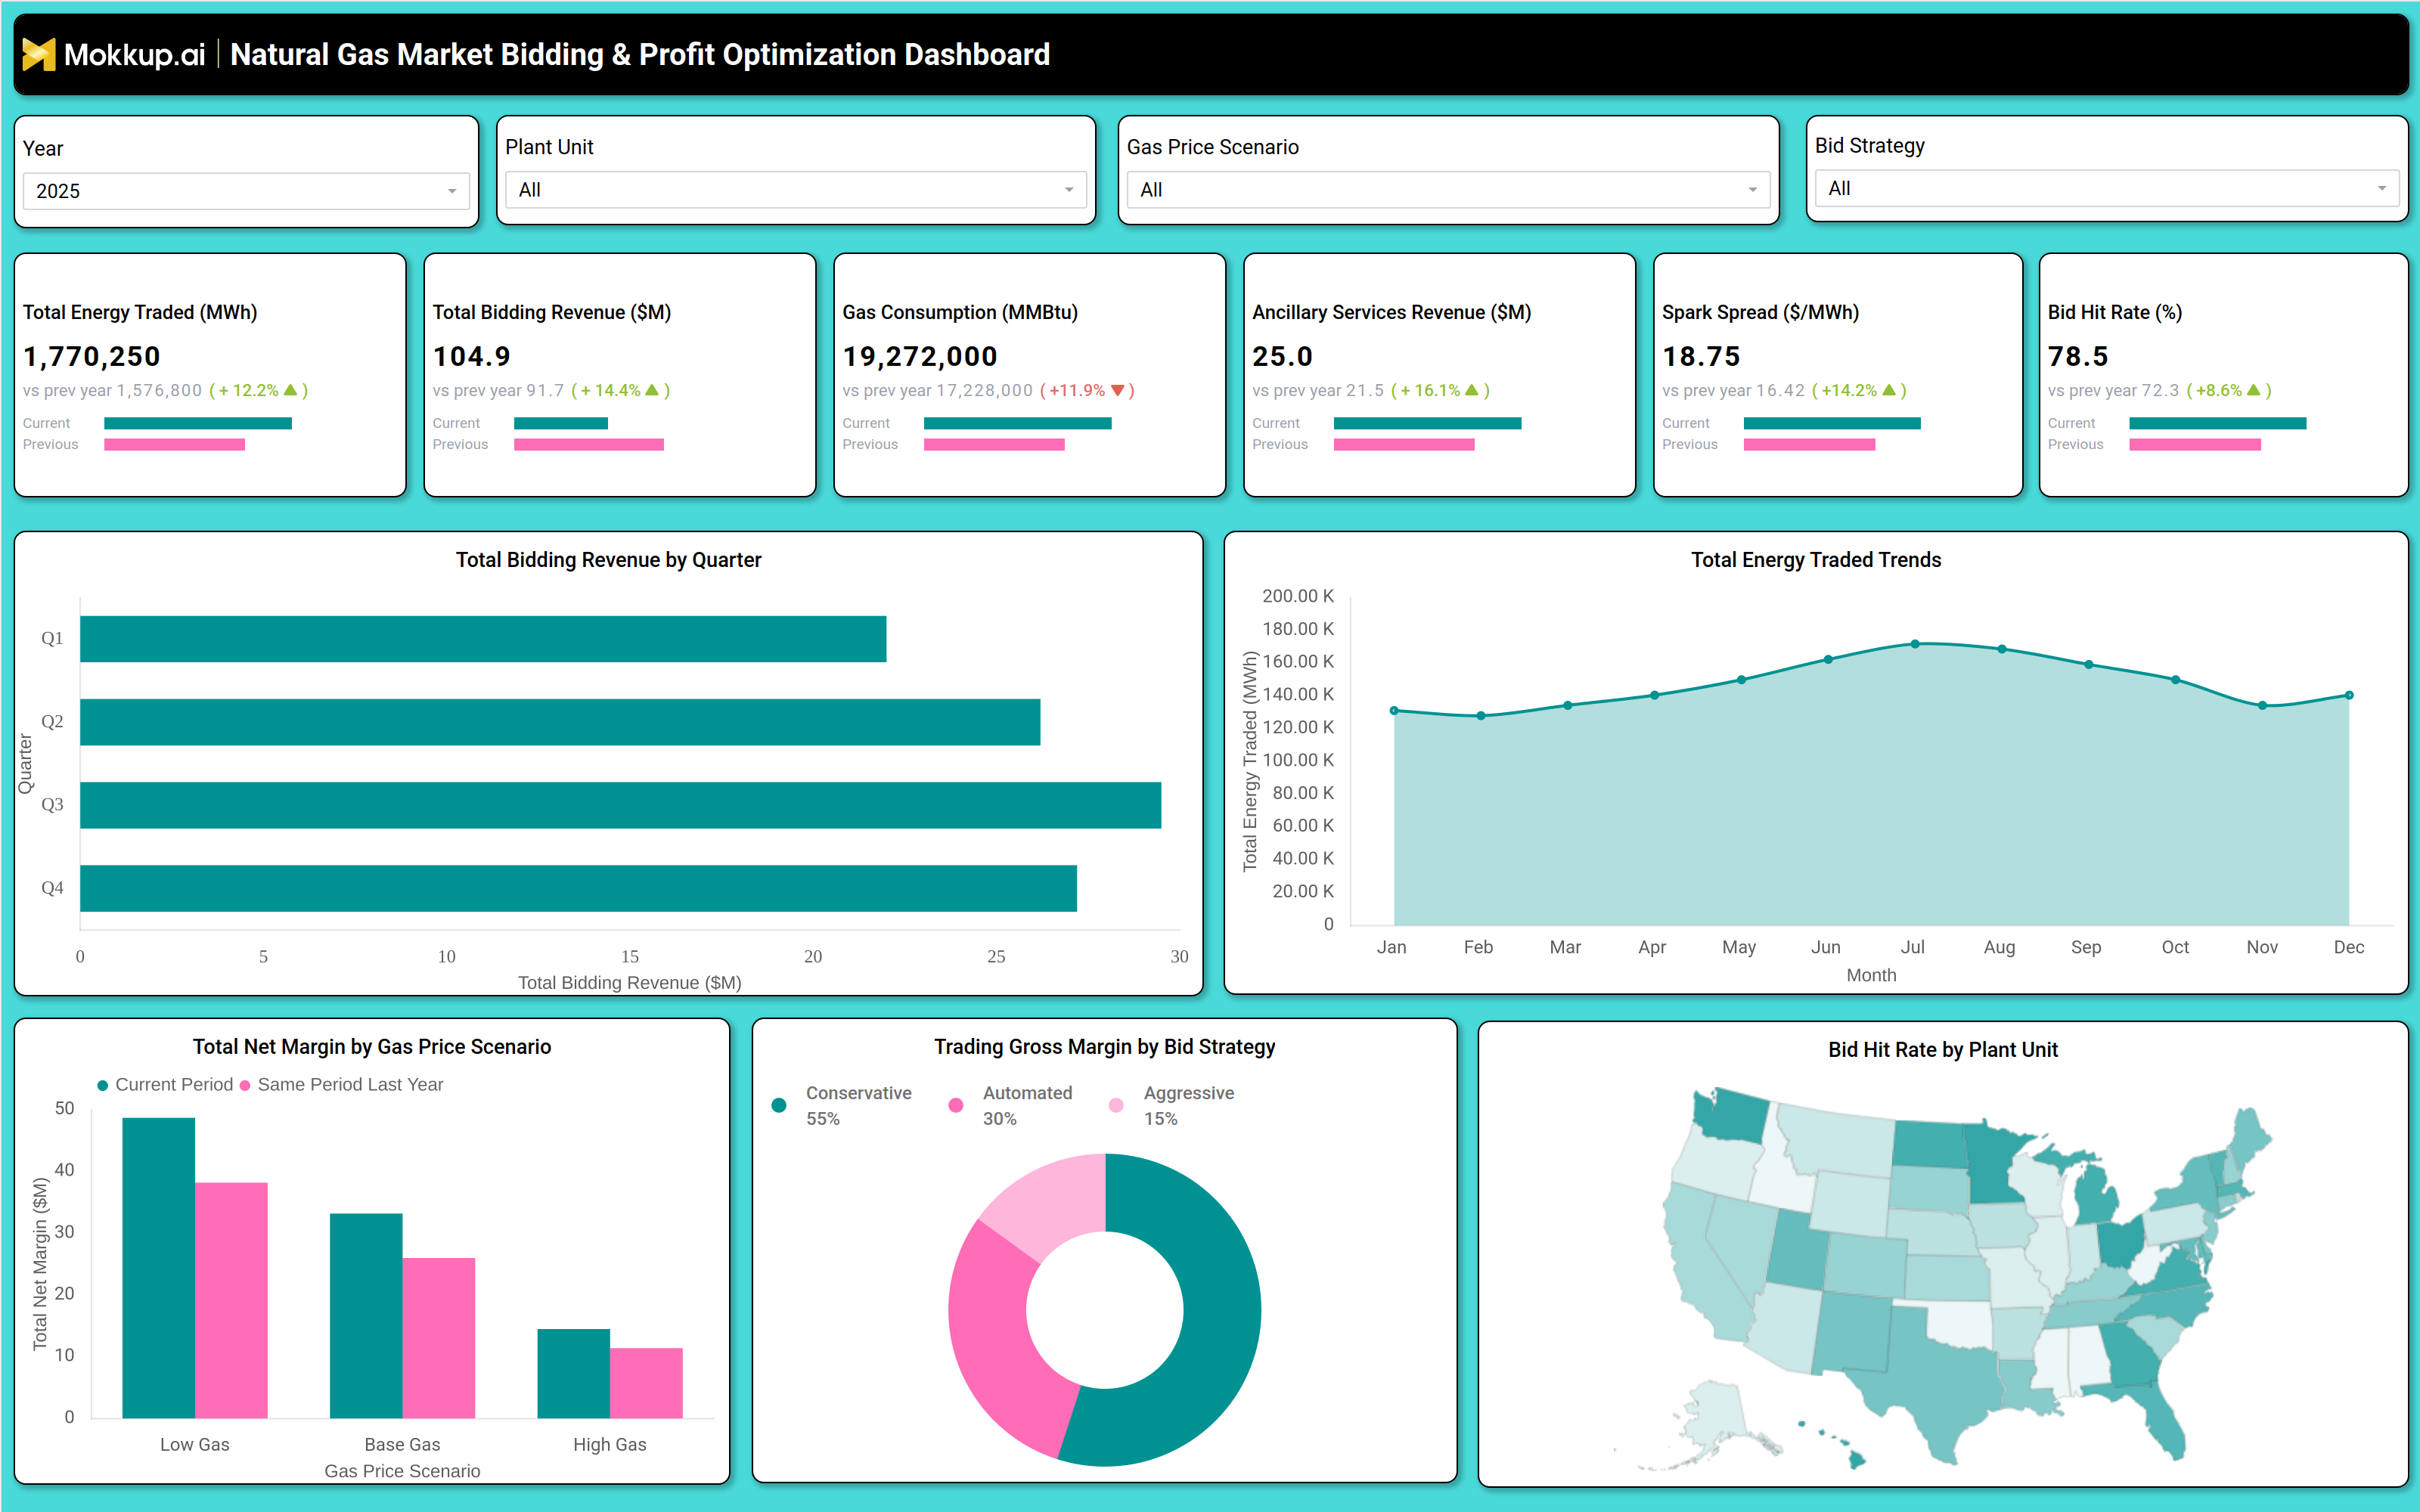Open the Gas Price Scenario dropdown

click(x=1448, y=190)
